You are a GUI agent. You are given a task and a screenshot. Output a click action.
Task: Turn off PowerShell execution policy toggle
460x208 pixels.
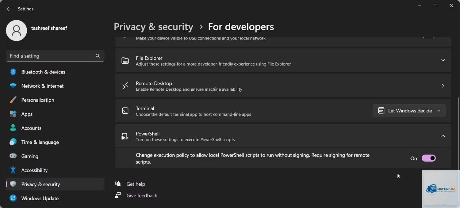429,158
